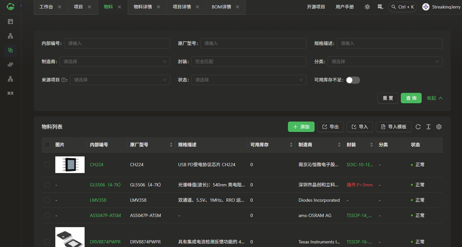Click the language switch icon in header

(x=380, y=7)
